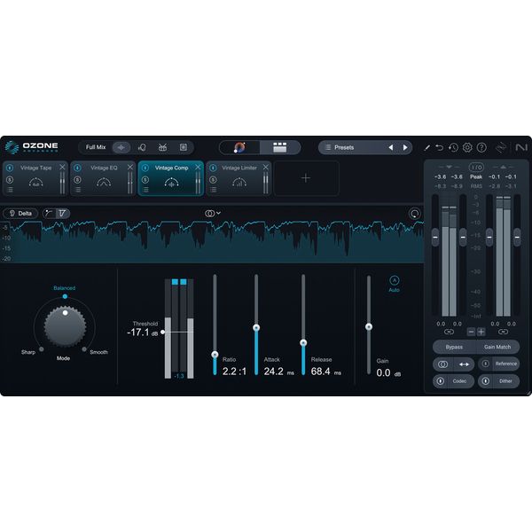Remove the Vintage Limiter module
Image resolution: width=532 pixels, height=532 pixels.
pos(266,167)
